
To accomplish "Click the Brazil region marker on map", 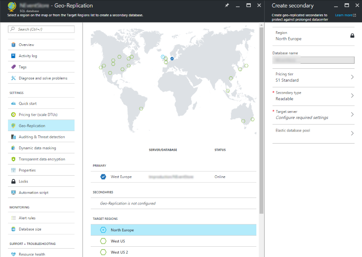I will [x=141, y=109].
